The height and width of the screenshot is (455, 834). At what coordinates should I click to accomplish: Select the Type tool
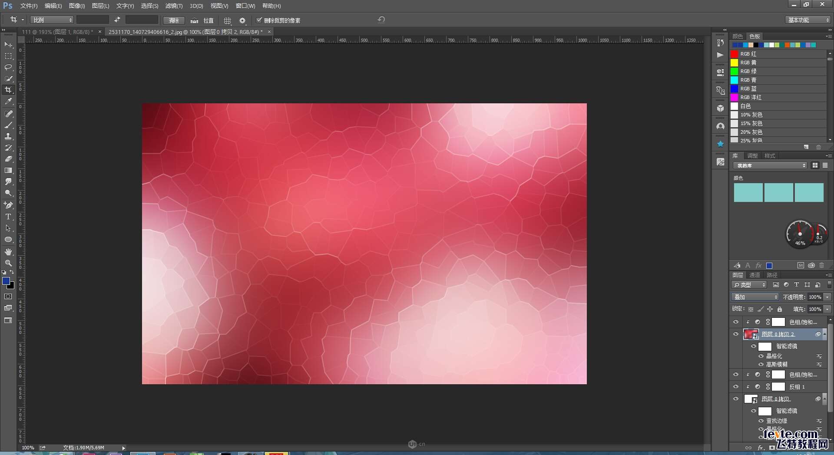(x=8, y=216)
